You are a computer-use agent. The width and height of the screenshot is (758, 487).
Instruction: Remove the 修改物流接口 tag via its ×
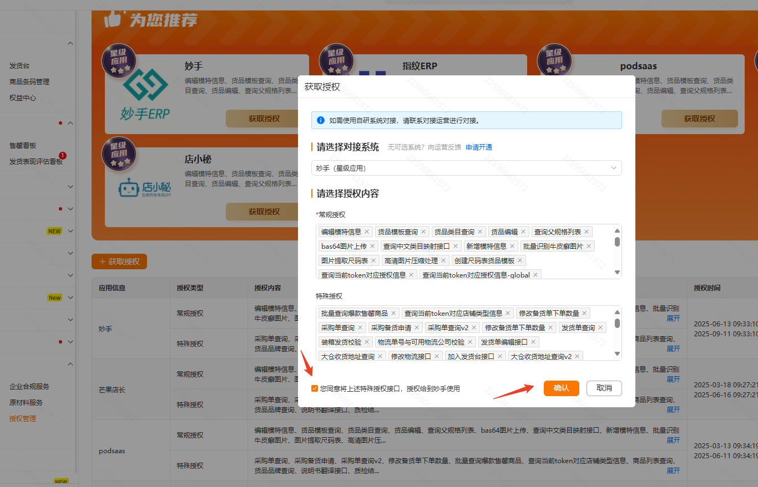[x=437, y=356]
